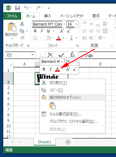Image resolution: width=116 pixels, height=157 pixels.
Task: Add a new sheet with plus button
Action: tap(68, 142)
